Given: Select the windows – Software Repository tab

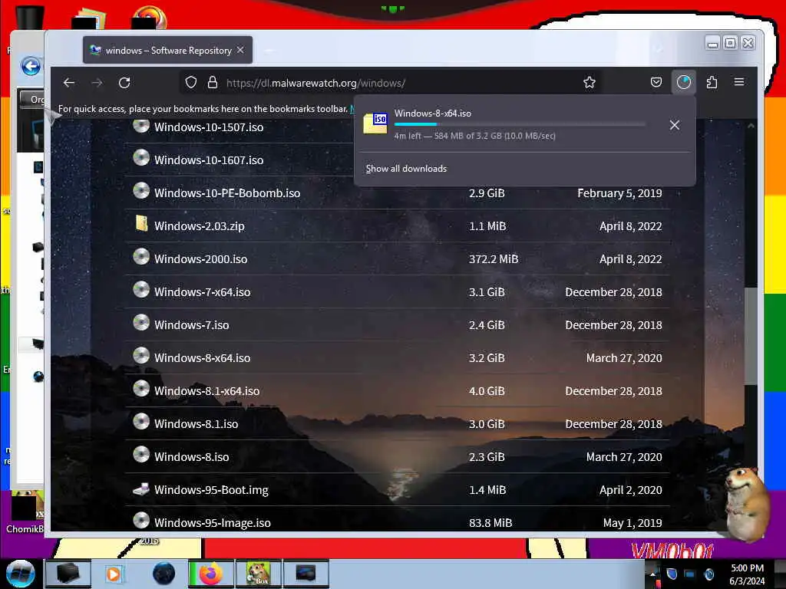Looking at the screenshot, I should 167,50.
